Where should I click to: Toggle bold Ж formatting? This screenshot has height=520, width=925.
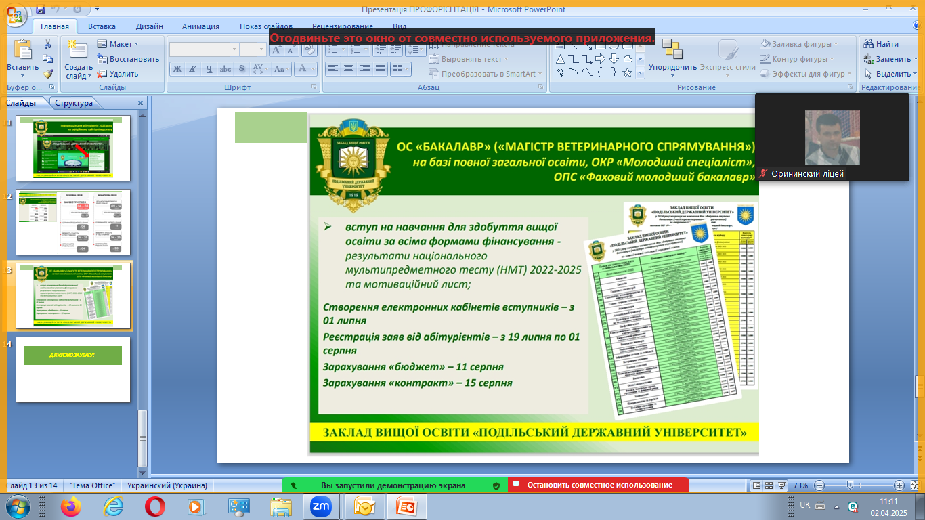[x=177, y=69]
